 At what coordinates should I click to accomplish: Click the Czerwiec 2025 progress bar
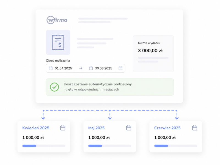coord(176,146)
